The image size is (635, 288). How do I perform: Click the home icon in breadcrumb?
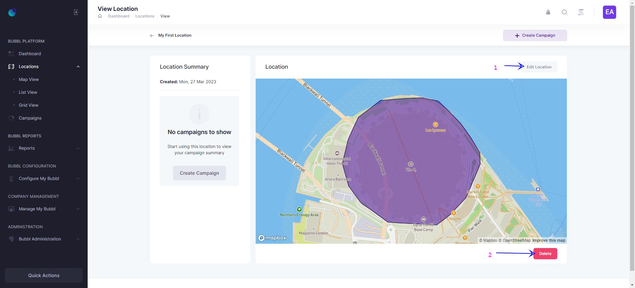point(100,16)
